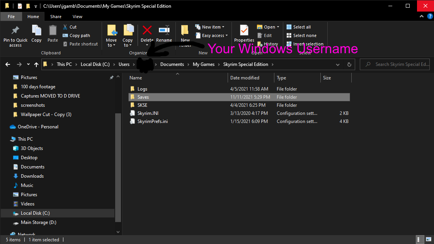This screenshot has height=244, width=434.
Task: Rename the selected item
Action: click(164, 34)
